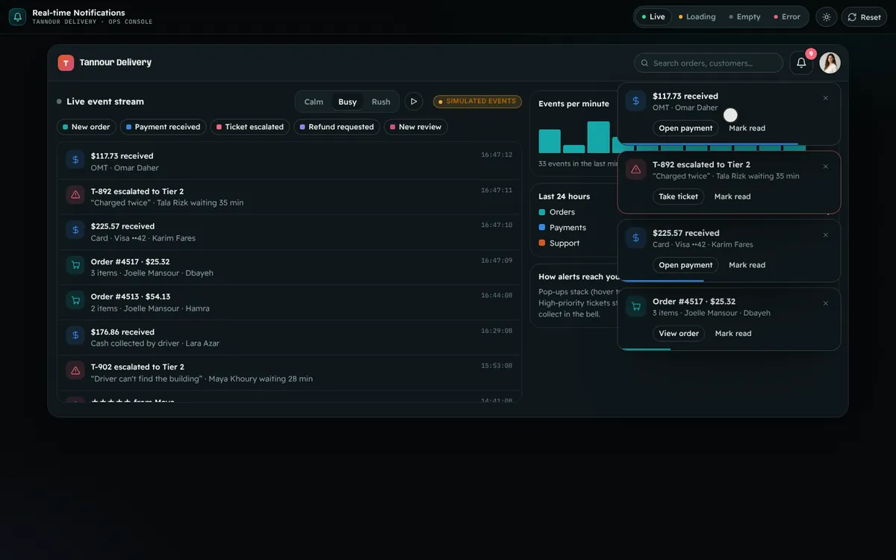Toggle the New order filter chip

pos(86,127)
